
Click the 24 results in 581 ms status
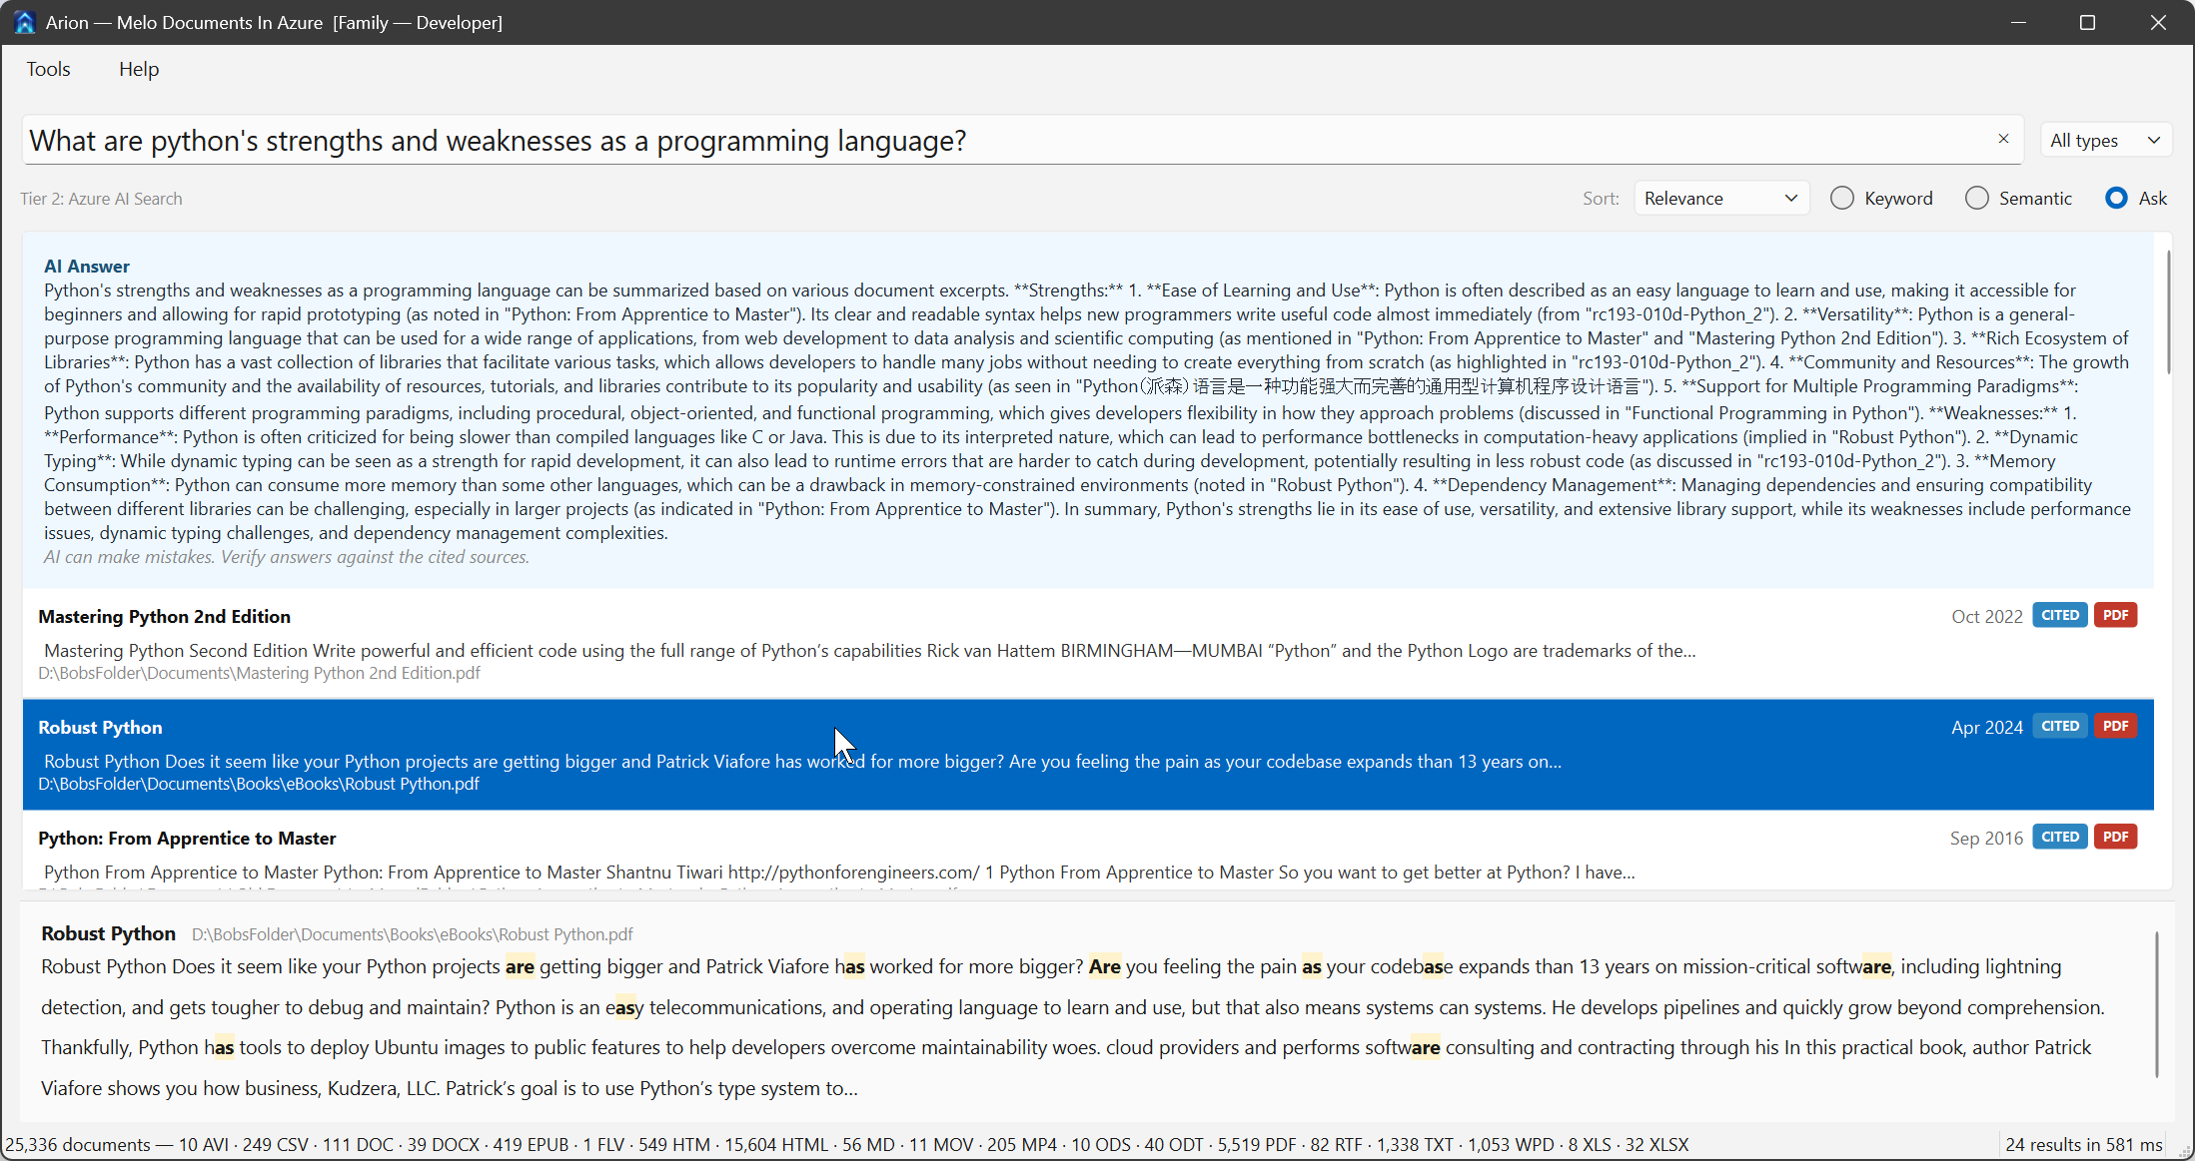(2083, 1144)
